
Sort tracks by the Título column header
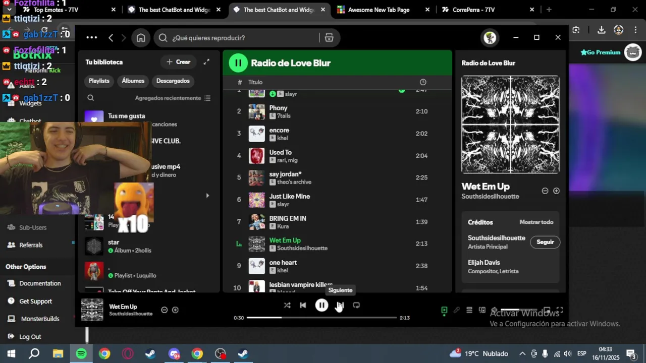[x=255, y=82]
